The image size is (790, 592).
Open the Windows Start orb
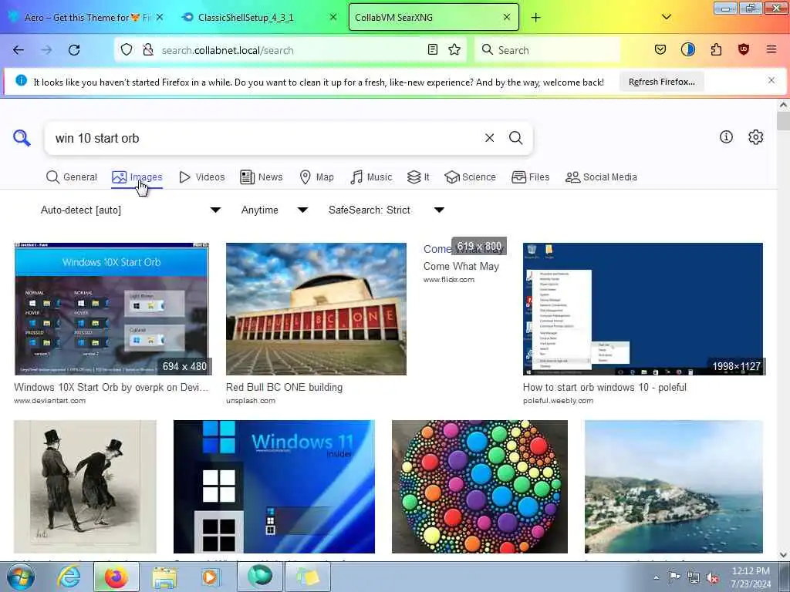pyautogui.click(x=20, y=577)
